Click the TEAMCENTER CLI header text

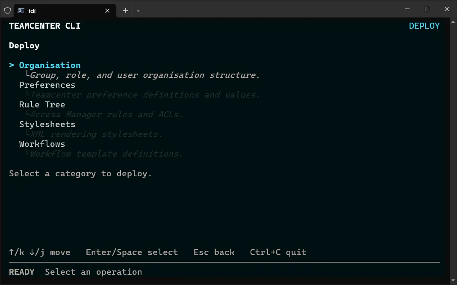coord(45,26)
